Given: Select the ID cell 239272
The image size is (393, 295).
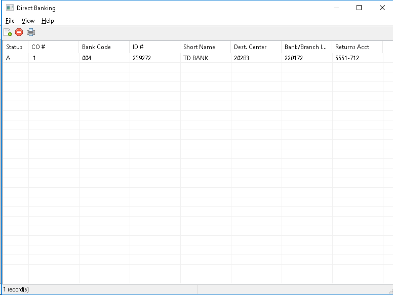Looking at the screenshot, I should point(142,58).
